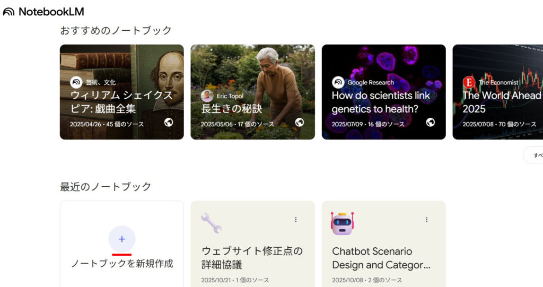Viewport: 543px width, 287px height.
Task: Click the ノートブックを新規作成 label
Action: (x=122, y=264)
